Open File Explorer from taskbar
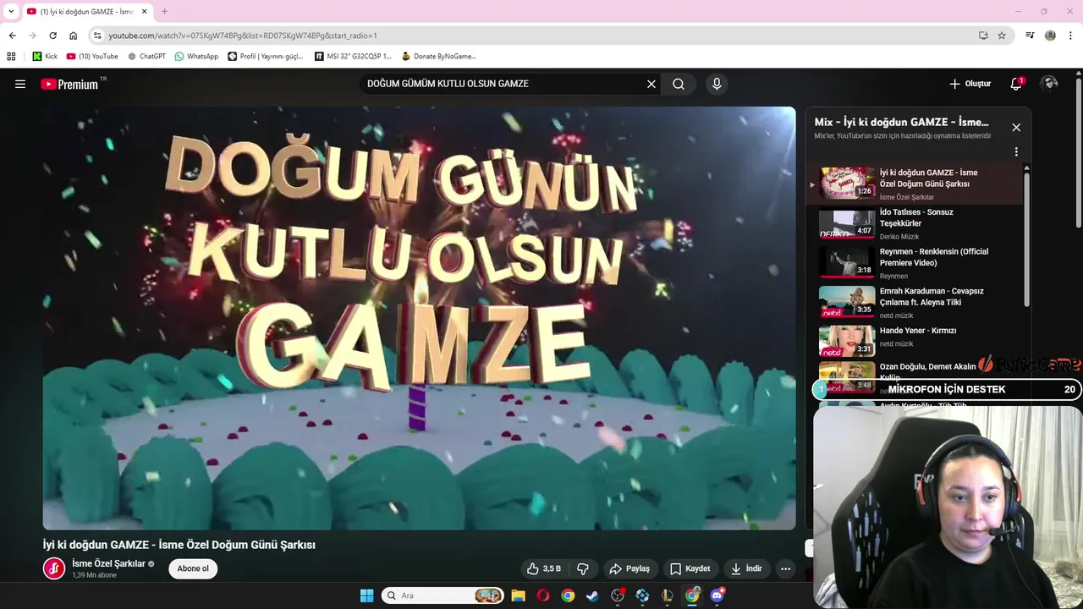The height and width of the screenshot is (609, 1083). [518, 595]
